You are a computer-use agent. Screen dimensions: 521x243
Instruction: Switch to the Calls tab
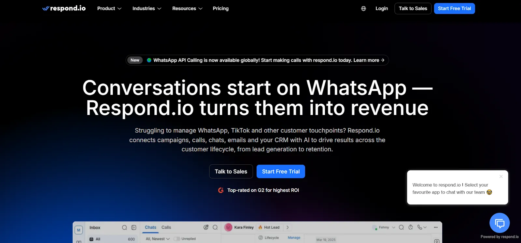(166, 227)
